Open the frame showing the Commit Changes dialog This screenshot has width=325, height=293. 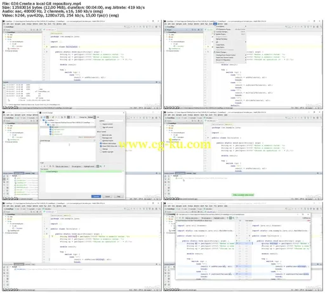point(82,156)
